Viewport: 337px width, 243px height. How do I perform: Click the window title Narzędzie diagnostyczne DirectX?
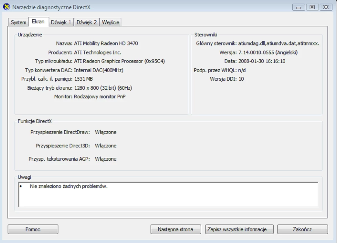coord(51,7)
